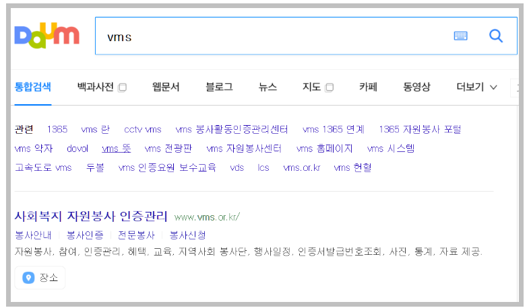Click related search dovol
The height and width of the screenshot is (308, 531).
pos(77,149)
